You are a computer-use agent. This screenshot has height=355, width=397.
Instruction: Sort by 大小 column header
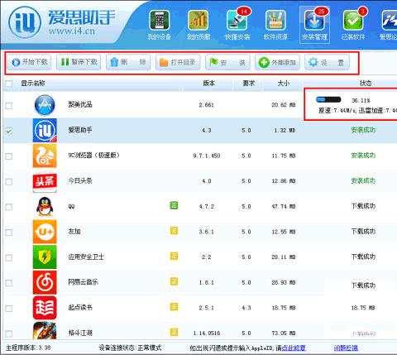pyautogui.click(x=283, y=84)
